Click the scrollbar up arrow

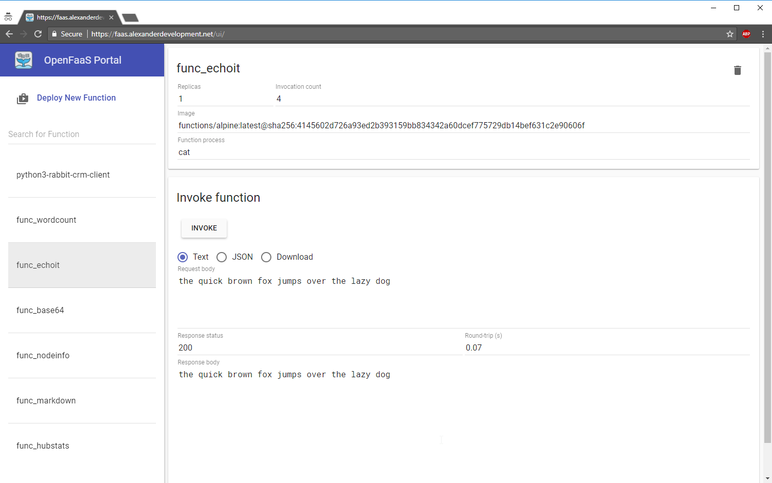coord(767,48)
